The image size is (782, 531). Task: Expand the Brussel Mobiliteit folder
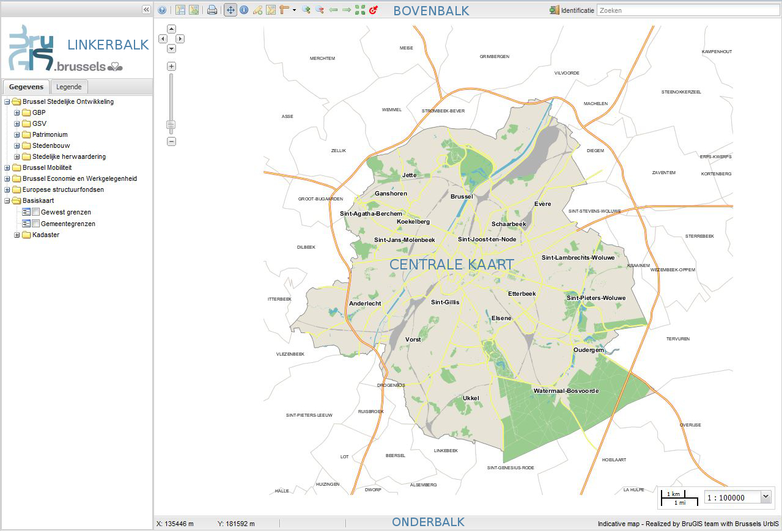tap(7, 168)
